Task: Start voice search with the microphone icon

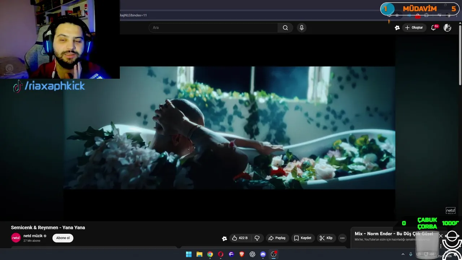Action: [302, 27]
